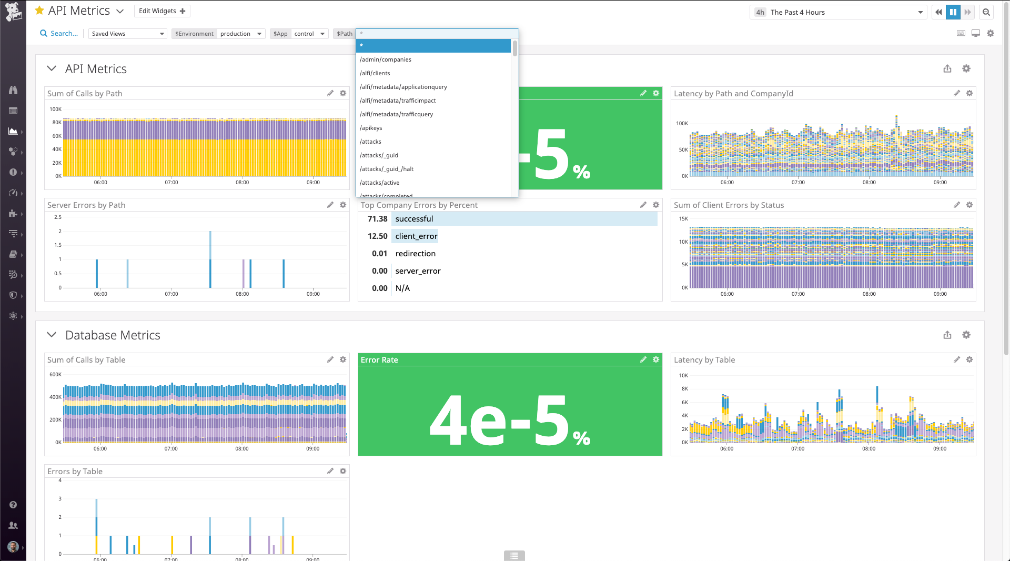Enable TV fullscreen mode for the dashboard
1010x561 pixels.
(976, 33)
